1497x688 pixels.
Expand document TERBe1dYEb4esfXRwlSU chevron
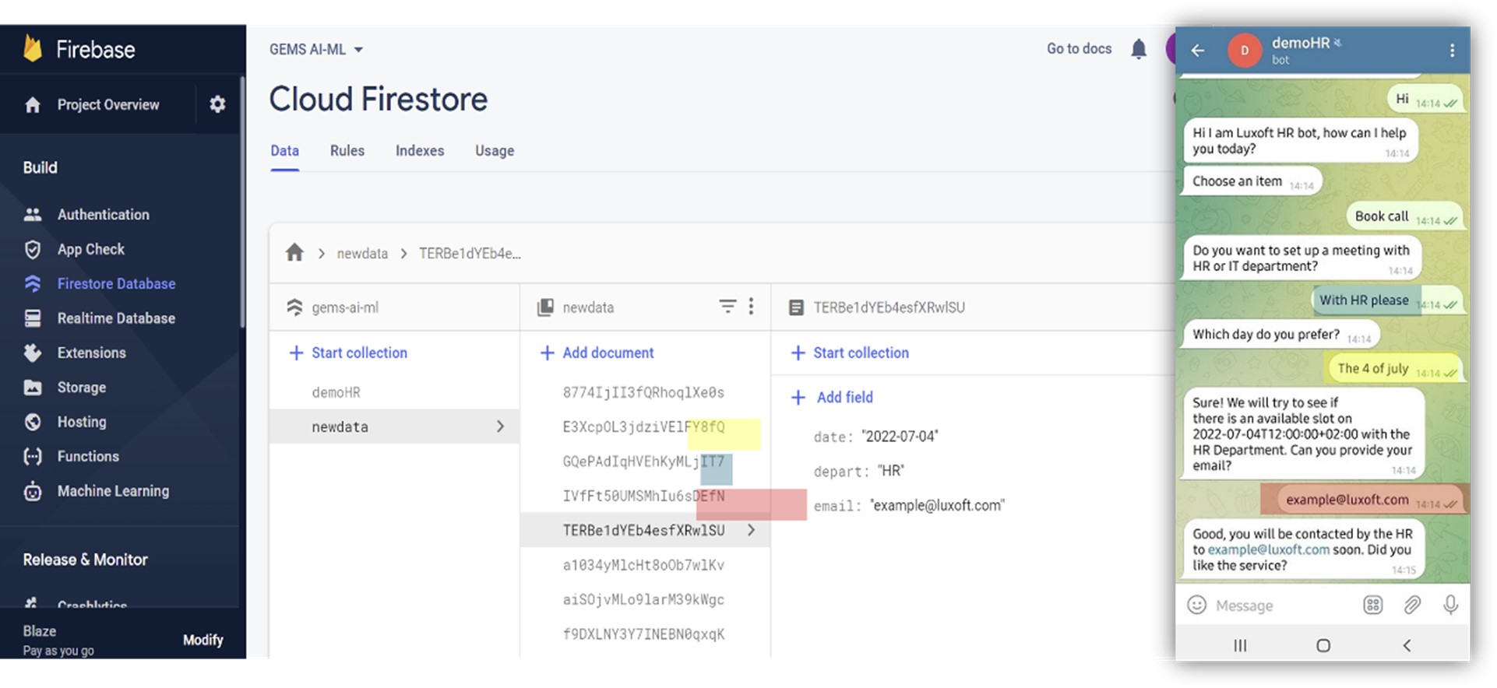click(x=751, y=530)
